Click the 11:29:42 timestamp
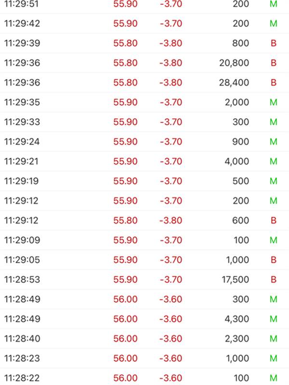 [22, 24]
